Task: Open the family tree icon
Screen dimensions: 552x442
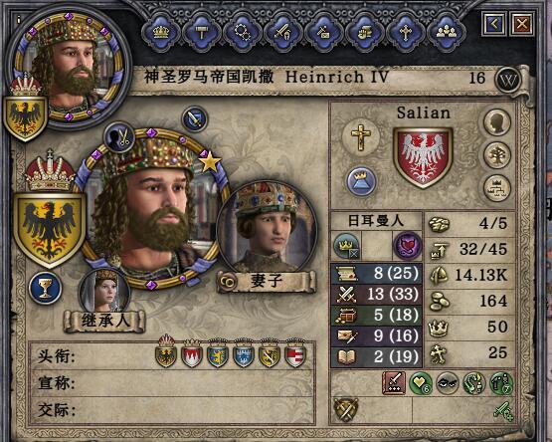Action: (x=496, y=155)
